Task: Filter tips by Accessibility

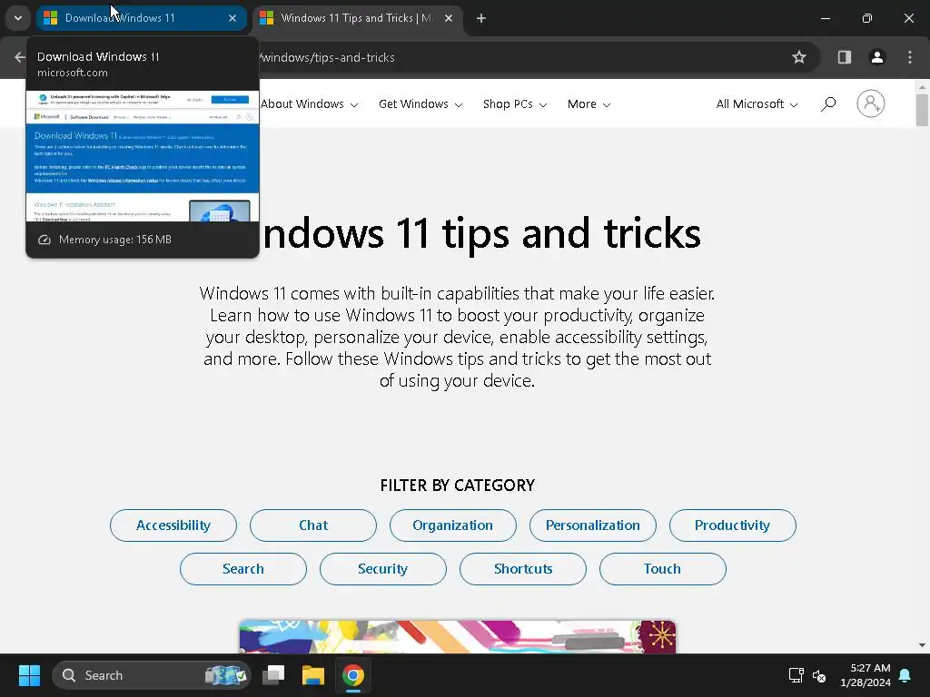Action: pos(173,525)
